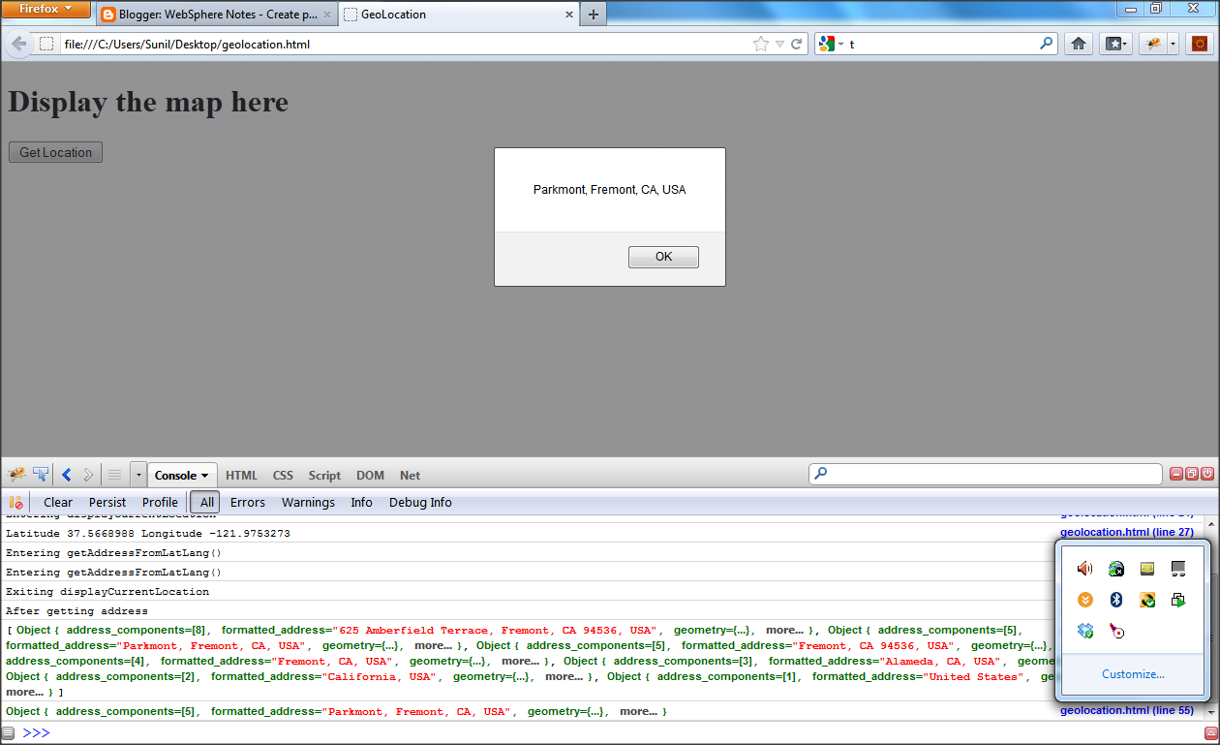Click the Profile button
This screenshot has width=1220, height=745.
coord(160,502)
